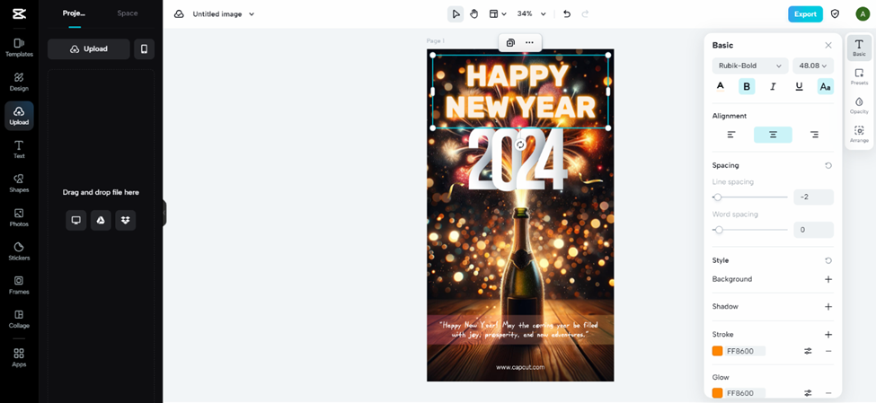Select the Basic text panel tab
This screenshot has height=403, width=876.
click(859, 48)
